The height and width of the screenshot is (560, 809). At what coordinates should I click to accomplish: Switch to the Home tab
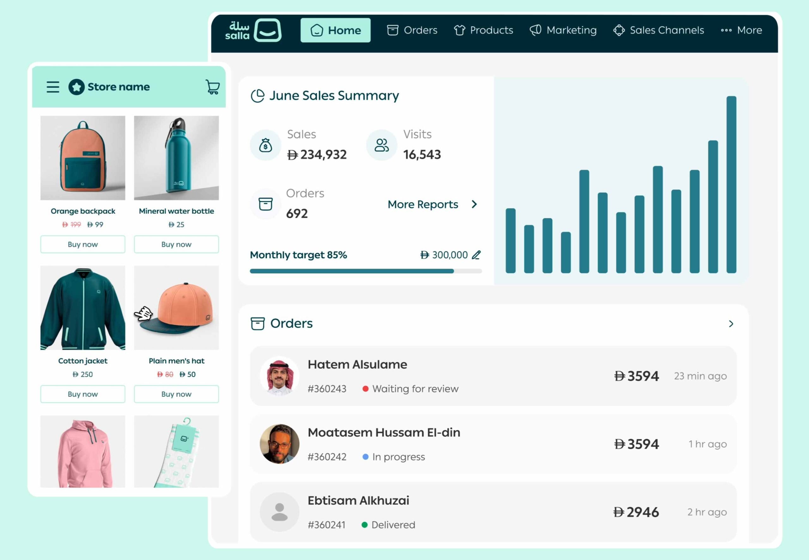pyautogui.click(x=335, y=30)
